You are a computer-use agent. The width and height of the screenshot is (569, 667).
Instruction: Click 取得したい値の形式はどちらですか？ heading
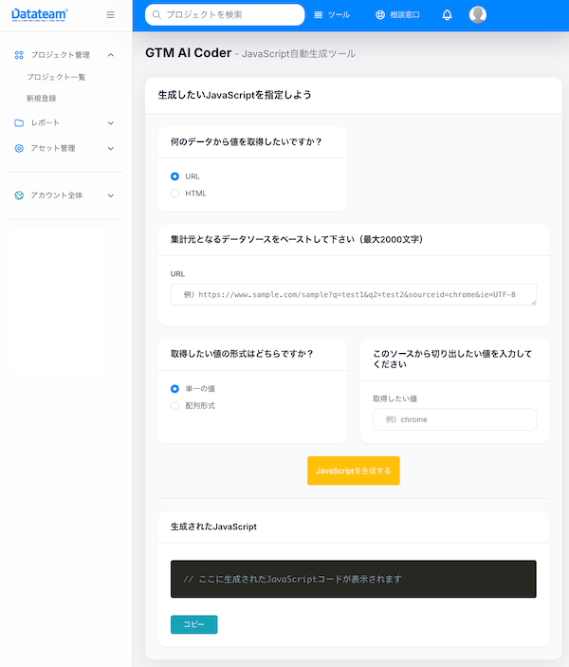pos(242,354)
